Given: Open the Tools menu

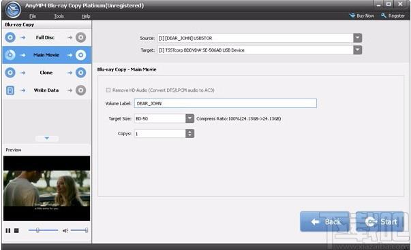Looking at the screenshot, I should point(59,16).
